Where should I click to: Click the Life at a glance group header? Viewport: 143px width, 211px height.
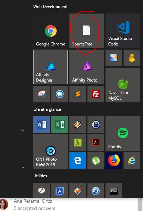(x=47, y=109)
